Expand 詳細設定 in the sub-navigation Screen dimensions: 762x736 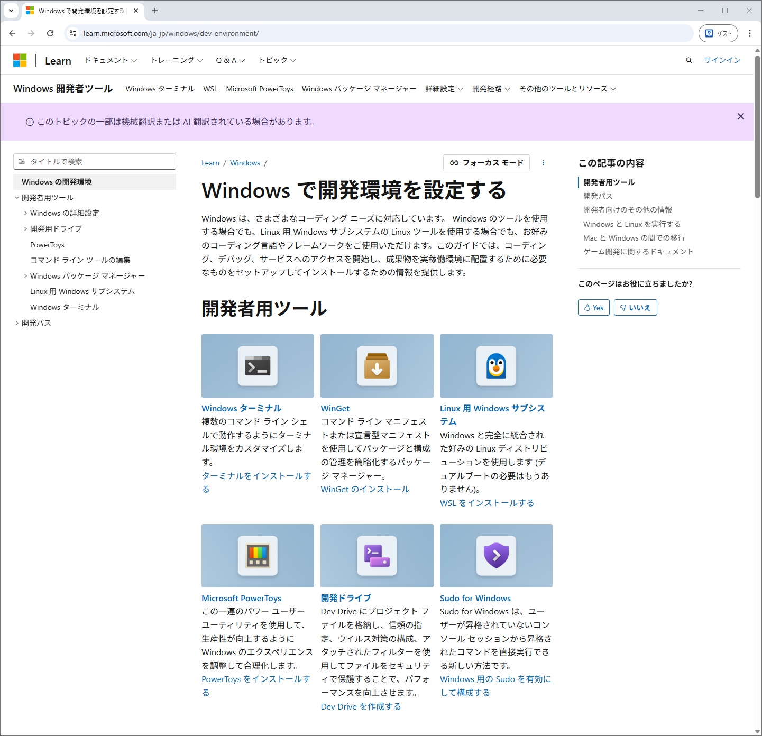coord(444,89)
